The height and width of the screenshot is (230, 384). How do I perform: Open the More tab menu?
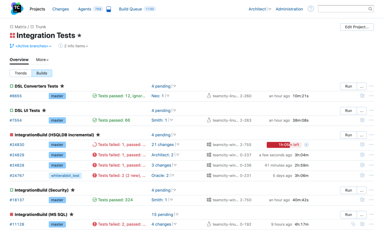(x=42, y=60)
